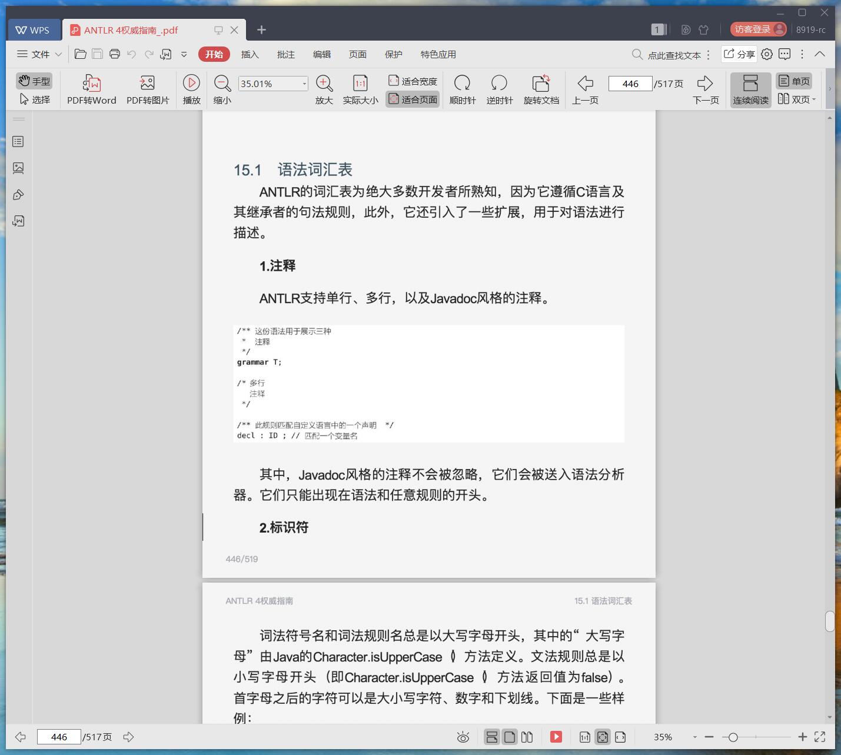Open the zoom percentage dropdown showing 35.01%
This screenshot has width=841, height=755.
click(x=304, y=83)
